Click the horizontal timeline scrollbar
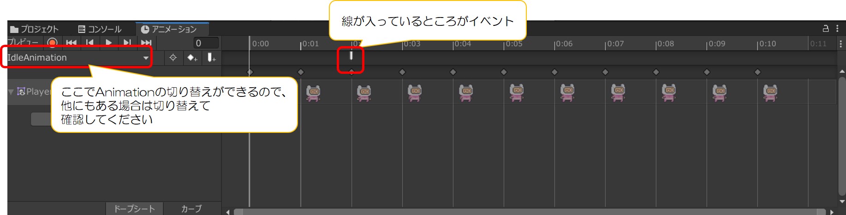The image size is (846, 215). [530, 212]
